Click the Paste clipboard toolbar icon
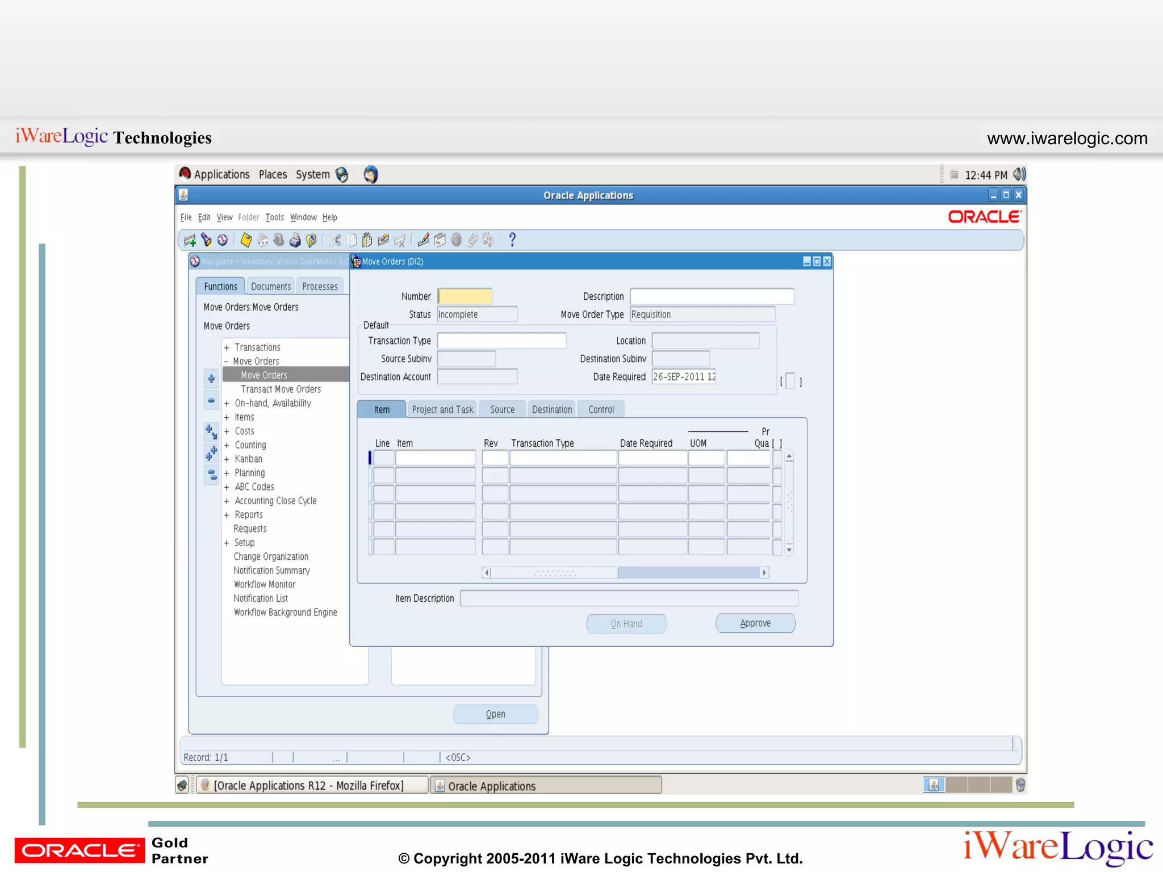Screen dimensions: 1163x872 pyautogui.click(x=367, y=240)
